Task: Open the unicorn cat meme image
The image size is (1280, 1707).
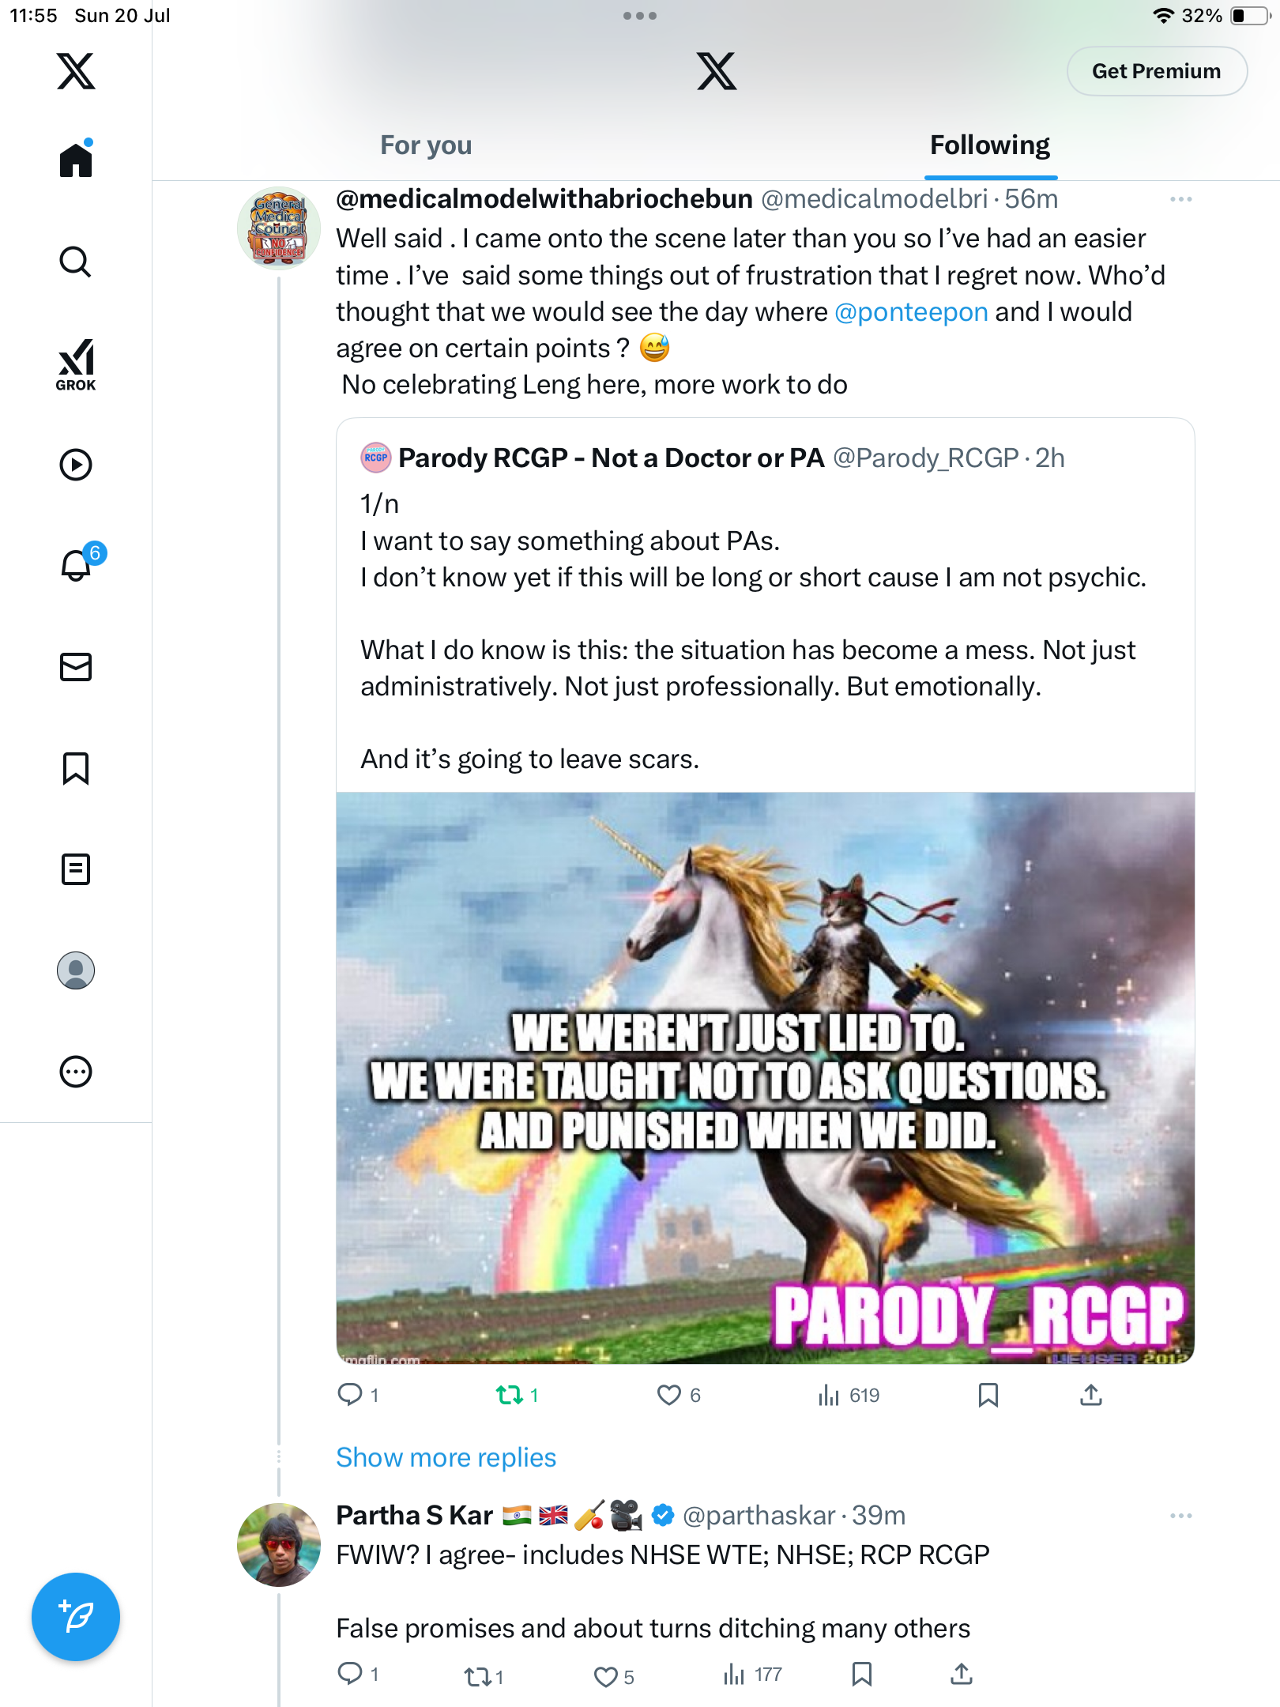Action: point(765,1078)
